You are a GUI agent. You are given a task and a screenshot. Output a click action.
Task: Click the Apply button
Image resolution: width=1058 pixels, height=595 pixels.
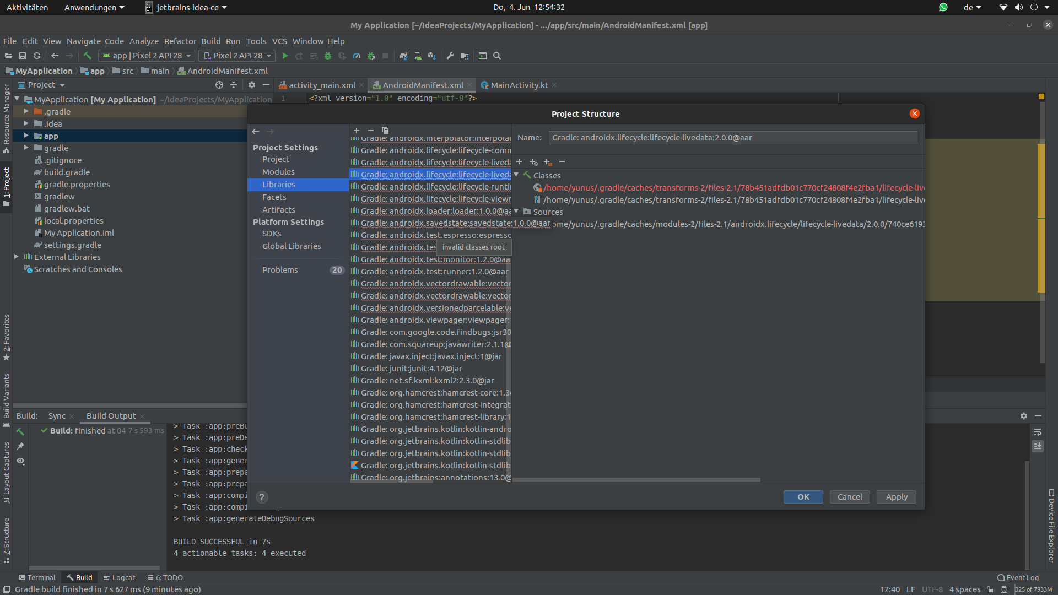[897, 497]
